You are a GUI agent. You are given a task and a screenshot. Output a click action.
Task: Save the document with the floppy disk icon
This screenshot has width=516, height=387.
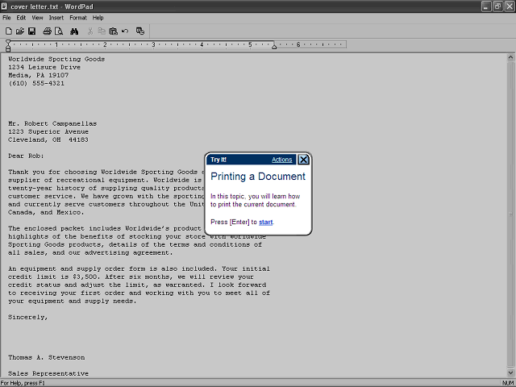pyautogui.click(x=31, y=31)
